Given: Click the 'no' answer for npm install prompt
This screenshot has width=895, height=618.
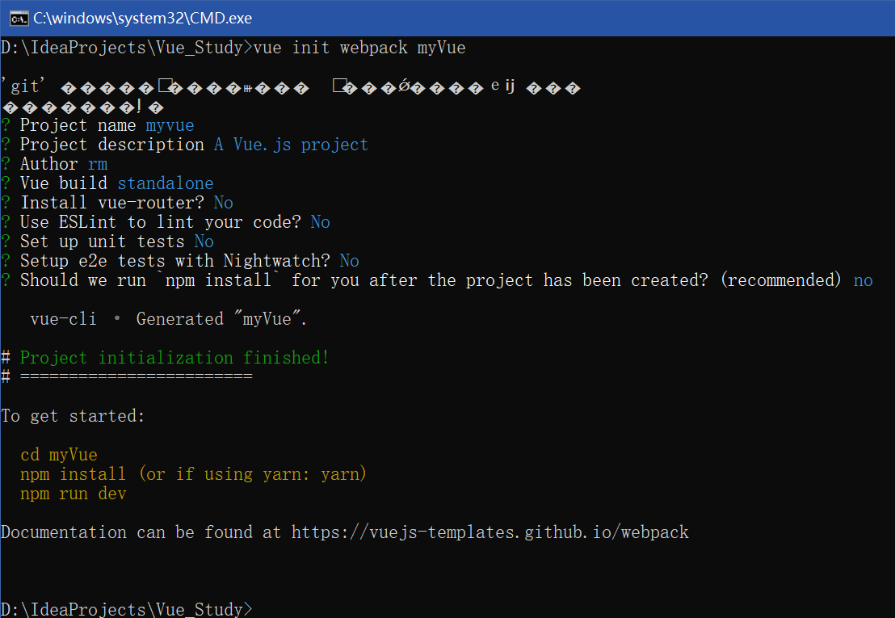Looking at the screenshot, I should pos(863,281).
